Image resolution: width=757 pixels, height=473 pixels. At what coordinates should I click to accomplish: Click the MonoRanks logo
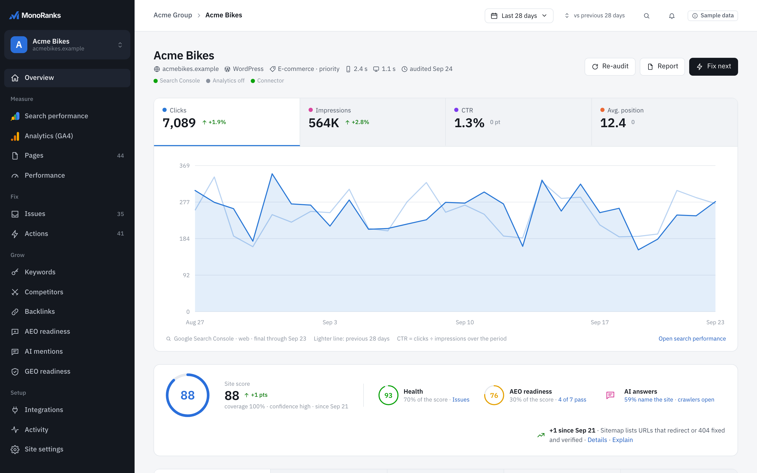point(35,15)
